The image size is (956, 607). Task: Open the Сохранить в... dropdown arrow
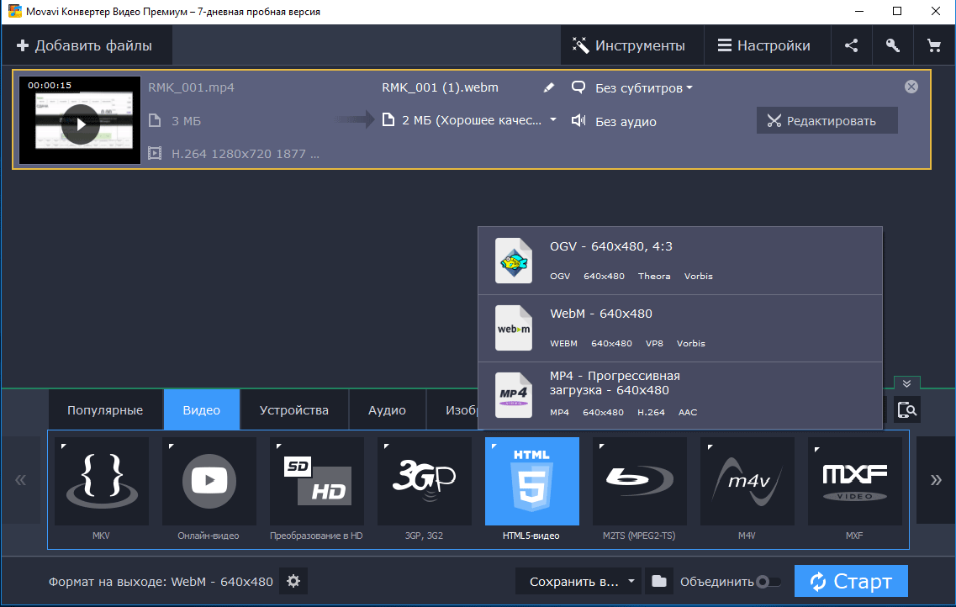tap(631, 581)
